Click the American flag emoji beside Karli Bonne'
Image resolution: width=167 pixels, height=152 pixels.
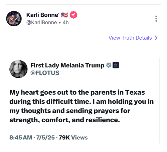64,15
